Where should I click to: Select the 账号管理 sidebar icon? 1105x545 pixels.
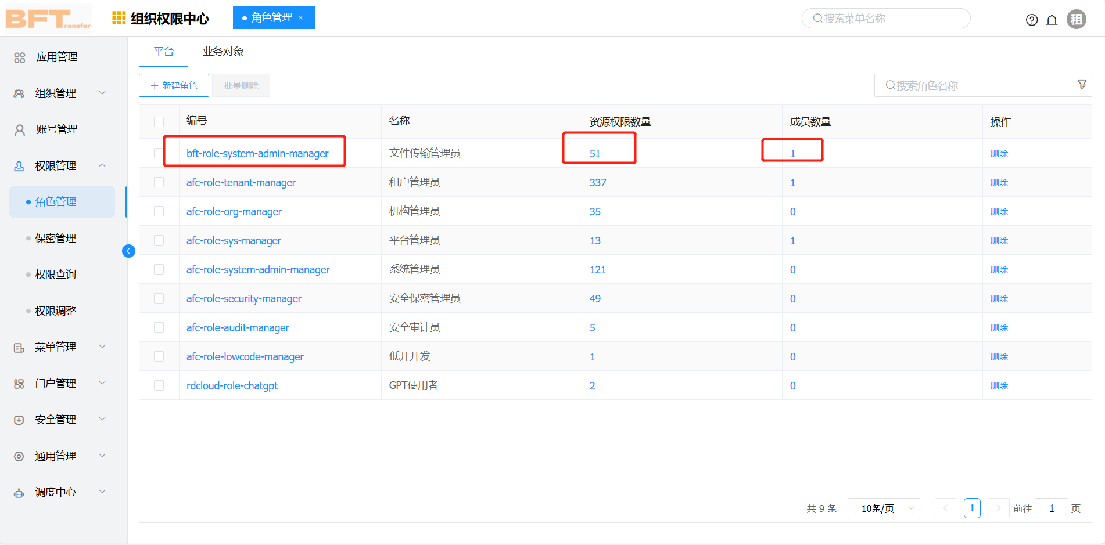[19, 129]
